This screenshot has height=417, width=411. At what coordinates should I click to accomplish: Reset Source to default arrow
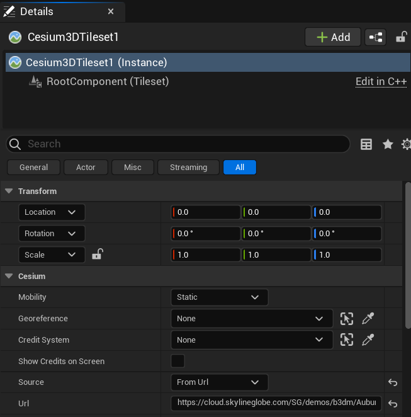[393, 382]
